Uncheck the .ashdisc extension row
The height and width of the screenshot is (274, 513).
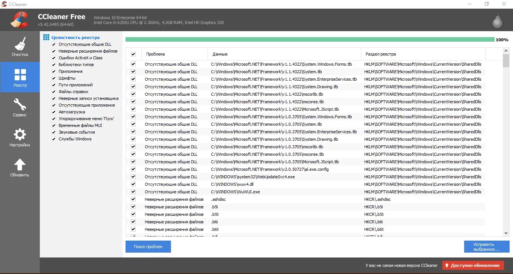pyautogui.click(x=133, y=199)
